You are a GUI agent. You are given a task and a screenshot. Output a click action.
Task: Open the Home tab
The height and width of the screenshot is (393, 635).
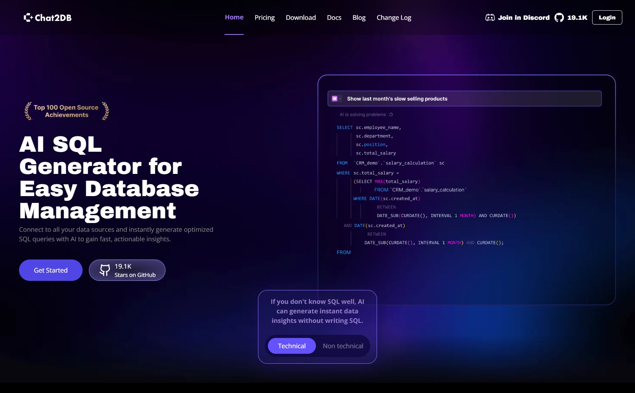(234, 17)
